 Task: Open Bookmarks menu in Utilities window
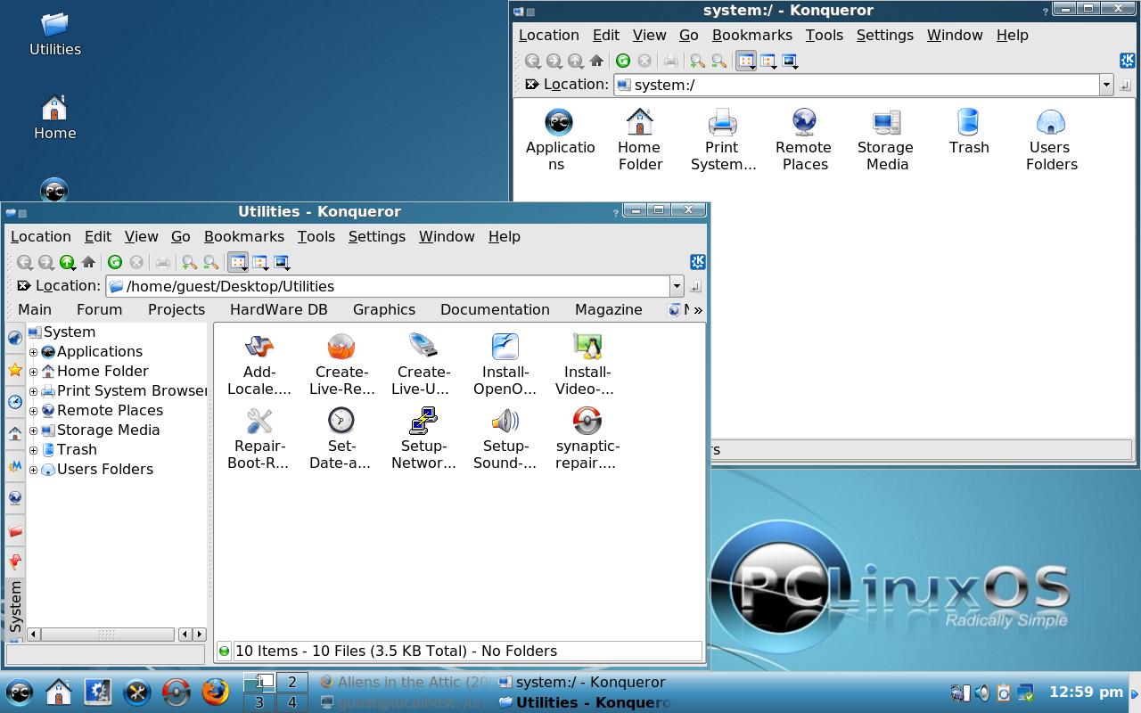pos(244,236)
